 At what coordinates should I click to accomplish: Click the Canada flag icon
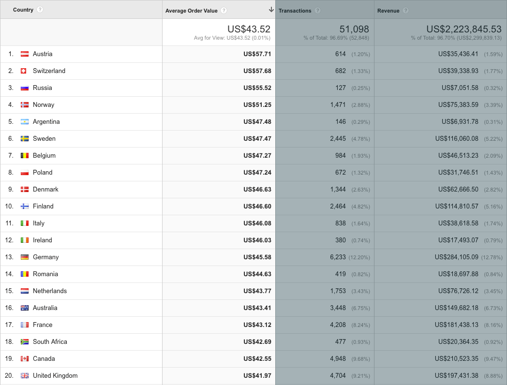pos(25,359)
